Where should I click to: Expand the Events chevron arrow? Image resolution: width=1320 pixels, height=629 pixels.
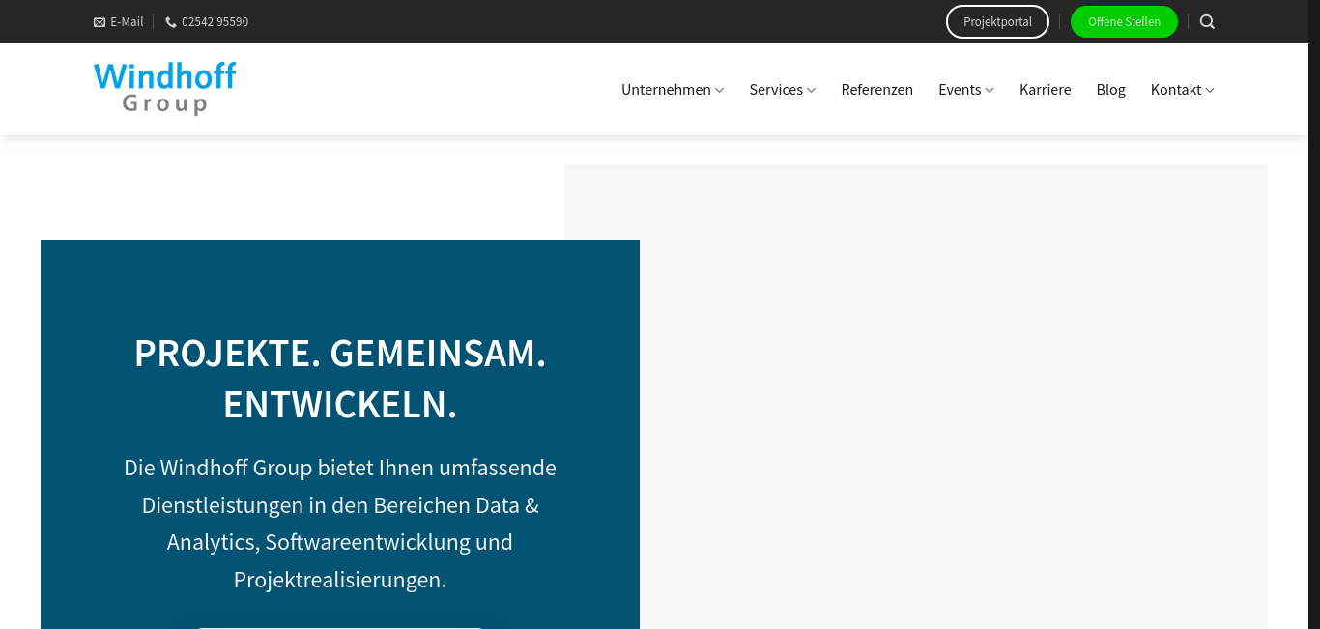point(990,90)
